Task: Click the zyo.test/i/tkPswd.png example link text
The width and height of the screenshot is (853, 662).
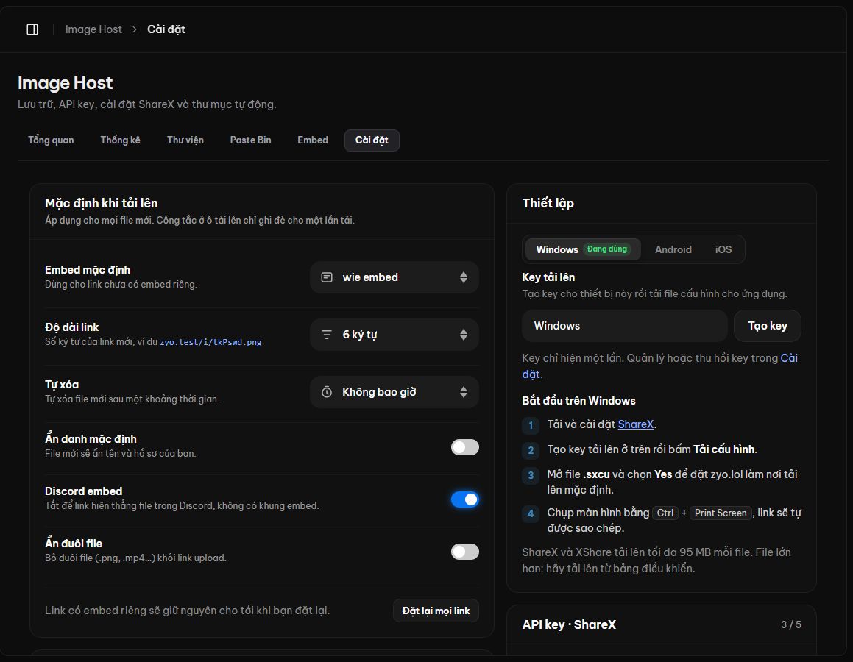Action: (210, 343)
